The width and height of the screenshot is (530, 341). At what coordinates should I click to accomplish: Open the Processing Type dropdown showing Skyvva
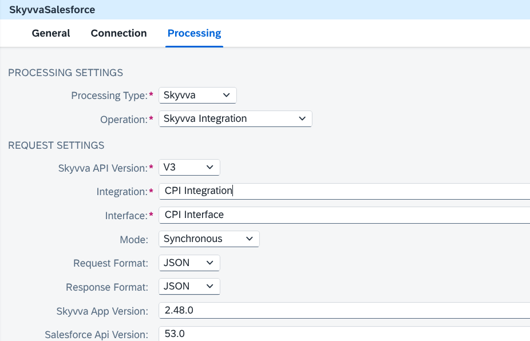pyautogui.click(x=197, y=96)
